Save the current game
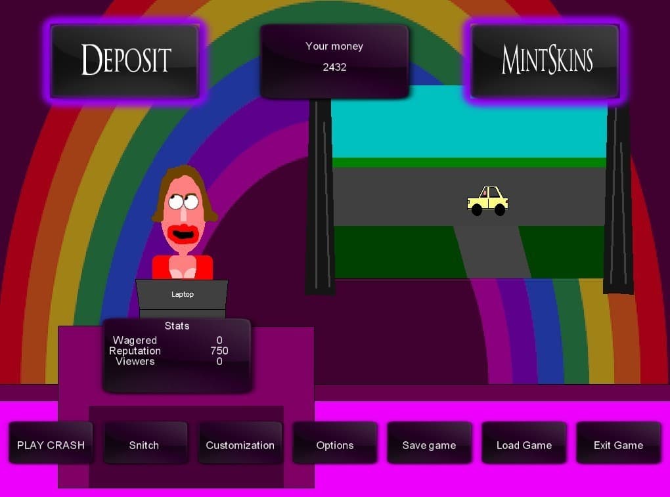 429,443
